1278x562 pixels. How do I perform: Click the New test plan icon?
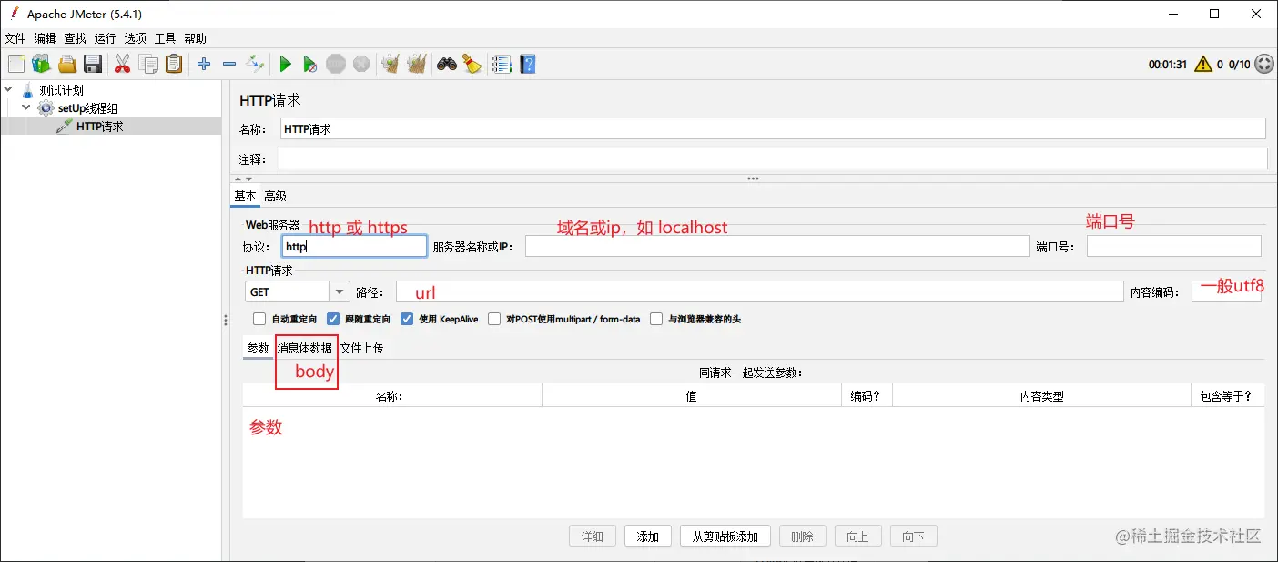click(16, 64)
